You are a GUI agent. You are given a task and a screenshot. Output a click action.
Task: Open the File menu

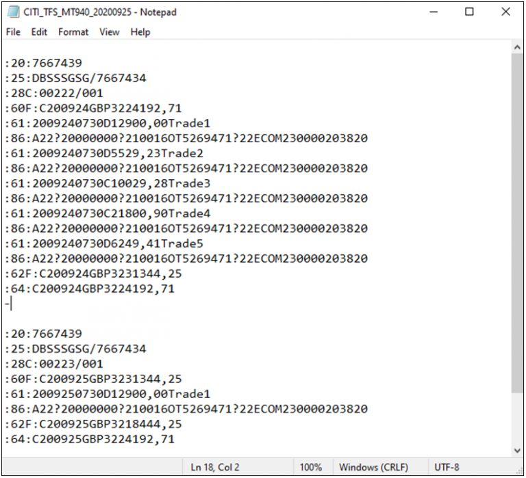coord(13,32)
